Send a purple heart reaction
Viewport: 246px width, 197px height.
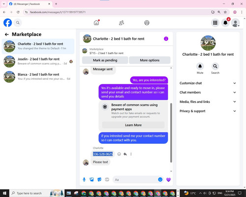coord(168,180)
